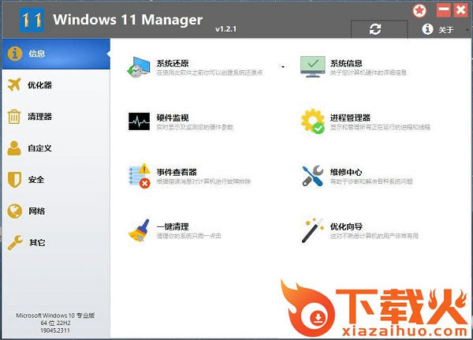Click the 硬件监视 pulse graph icon
The height and width of the screenshot is (340, 473).
pyautogui.click(x=139, y=121)
